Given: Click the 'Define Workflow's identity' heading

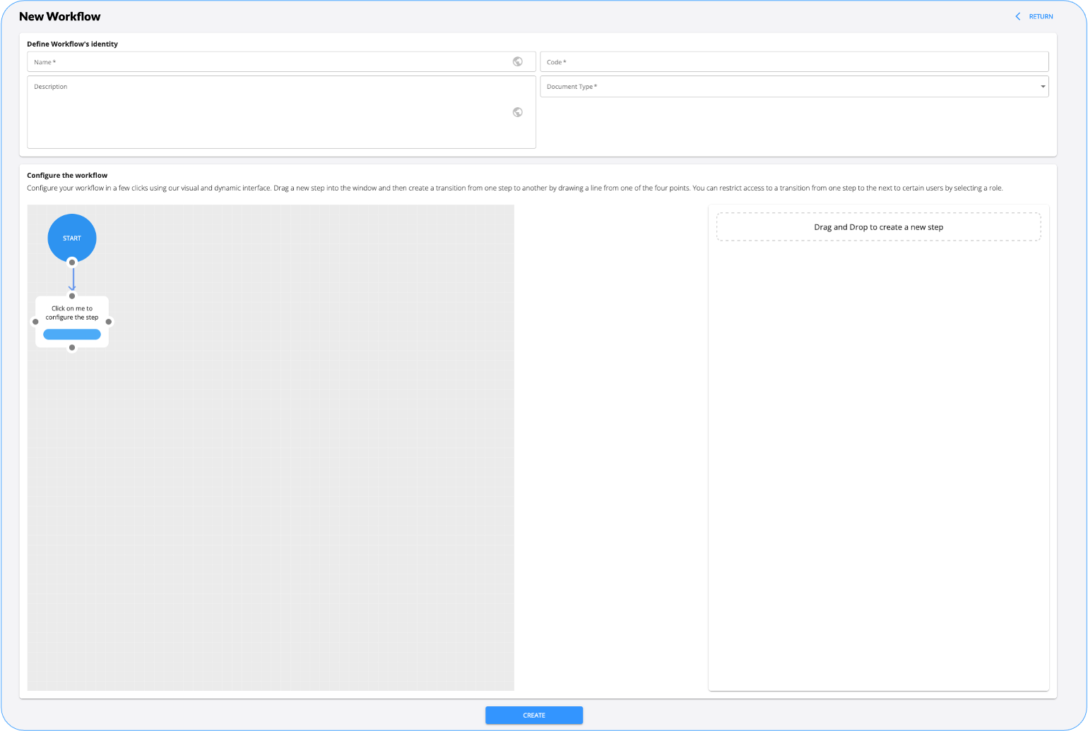Looking at the screenshot, I should [72, 44].
